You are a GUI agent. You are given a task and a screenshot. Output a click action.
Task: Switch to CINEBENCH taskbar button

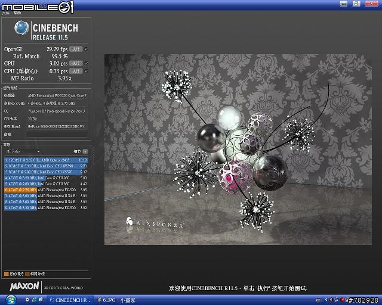(x=70, y=300)
